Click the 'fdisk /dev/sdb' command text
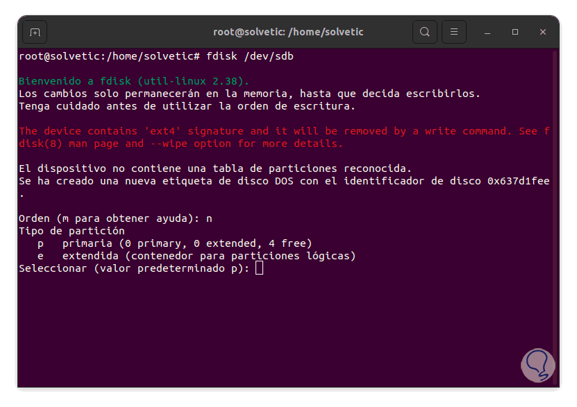Image resolution: width=577 pixels, height=407 pixels. [x=250, y=55]
